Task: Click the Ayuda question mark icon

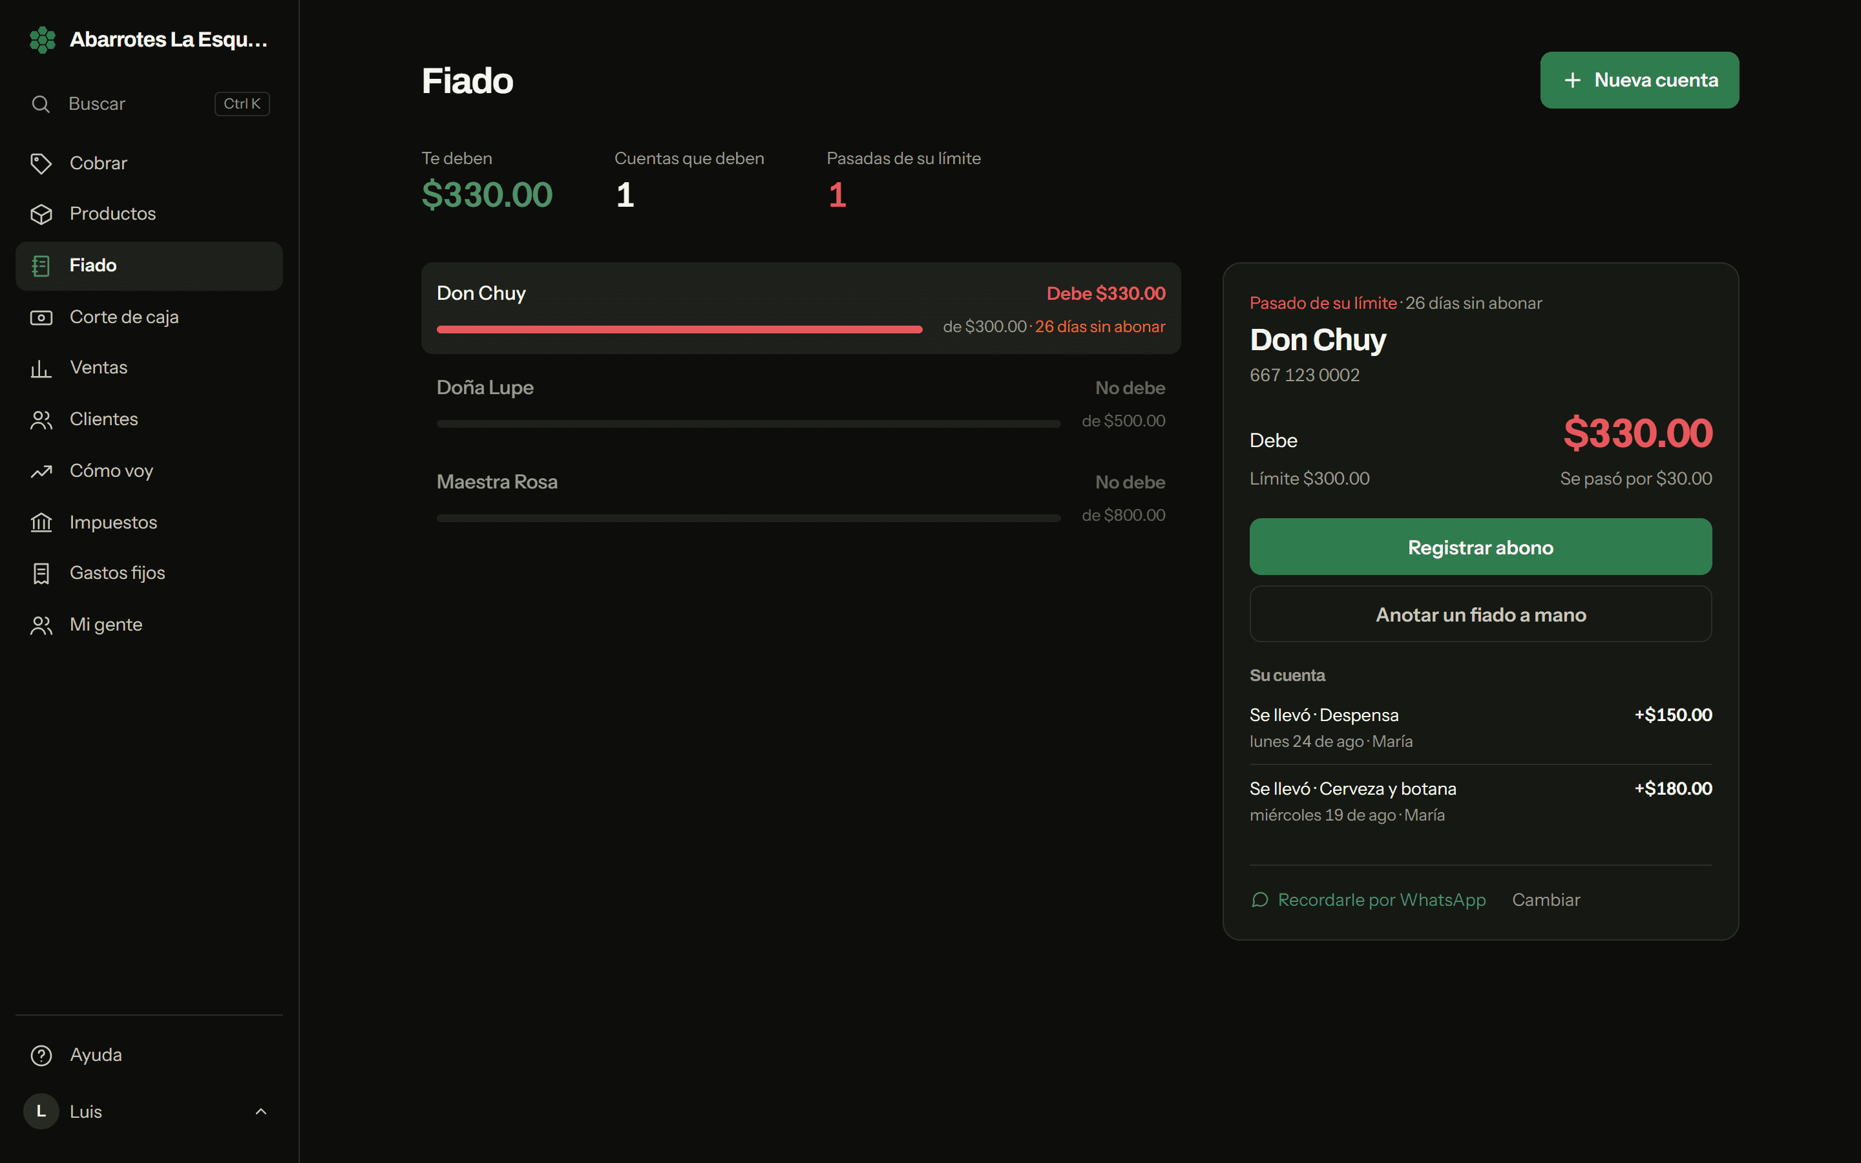Action: click(41, 1054)
